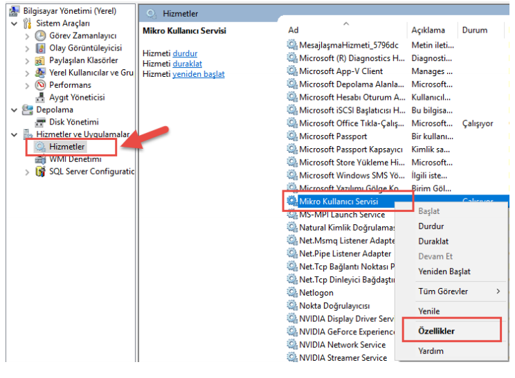
Task: Sort services by the Ad column header
Action: point(293,30)
